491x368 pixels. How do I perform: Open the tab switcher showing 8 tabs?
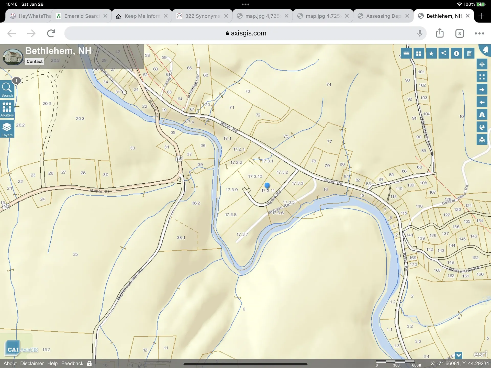pos(460,33)
